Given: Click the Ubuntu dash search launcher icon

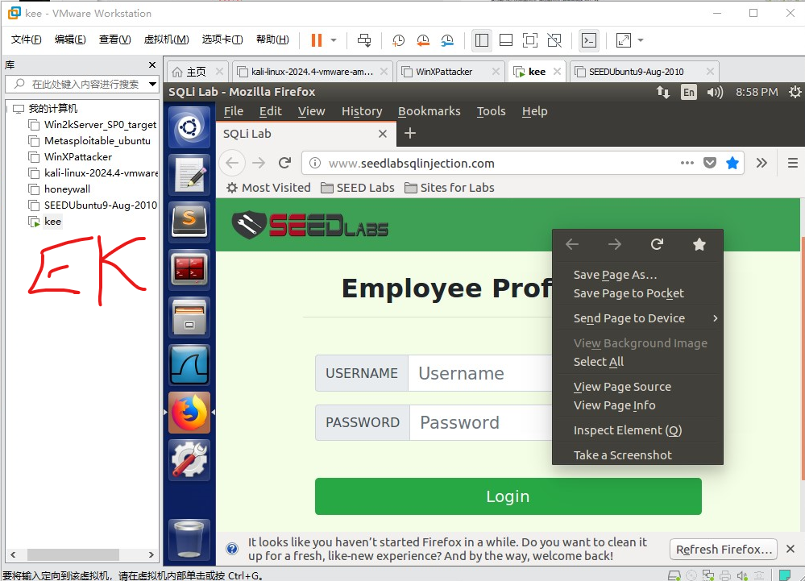Looking at the screenshot, I should [189, 127].
